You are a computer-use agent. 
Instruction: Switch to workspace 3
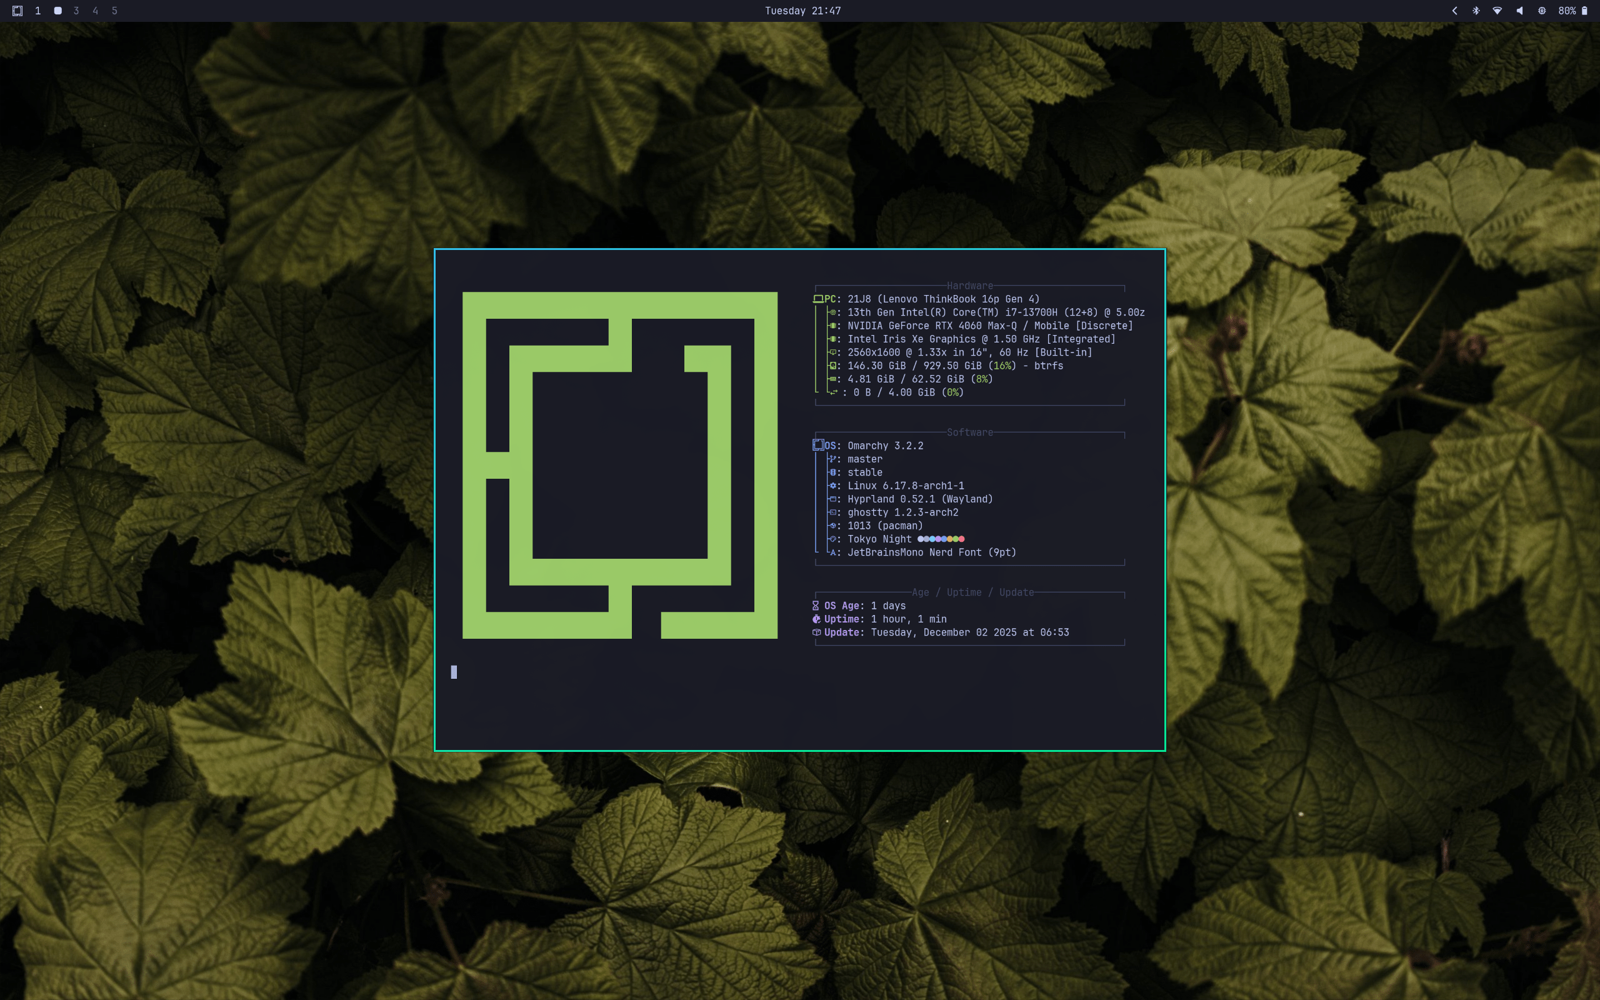click(76, 11)
